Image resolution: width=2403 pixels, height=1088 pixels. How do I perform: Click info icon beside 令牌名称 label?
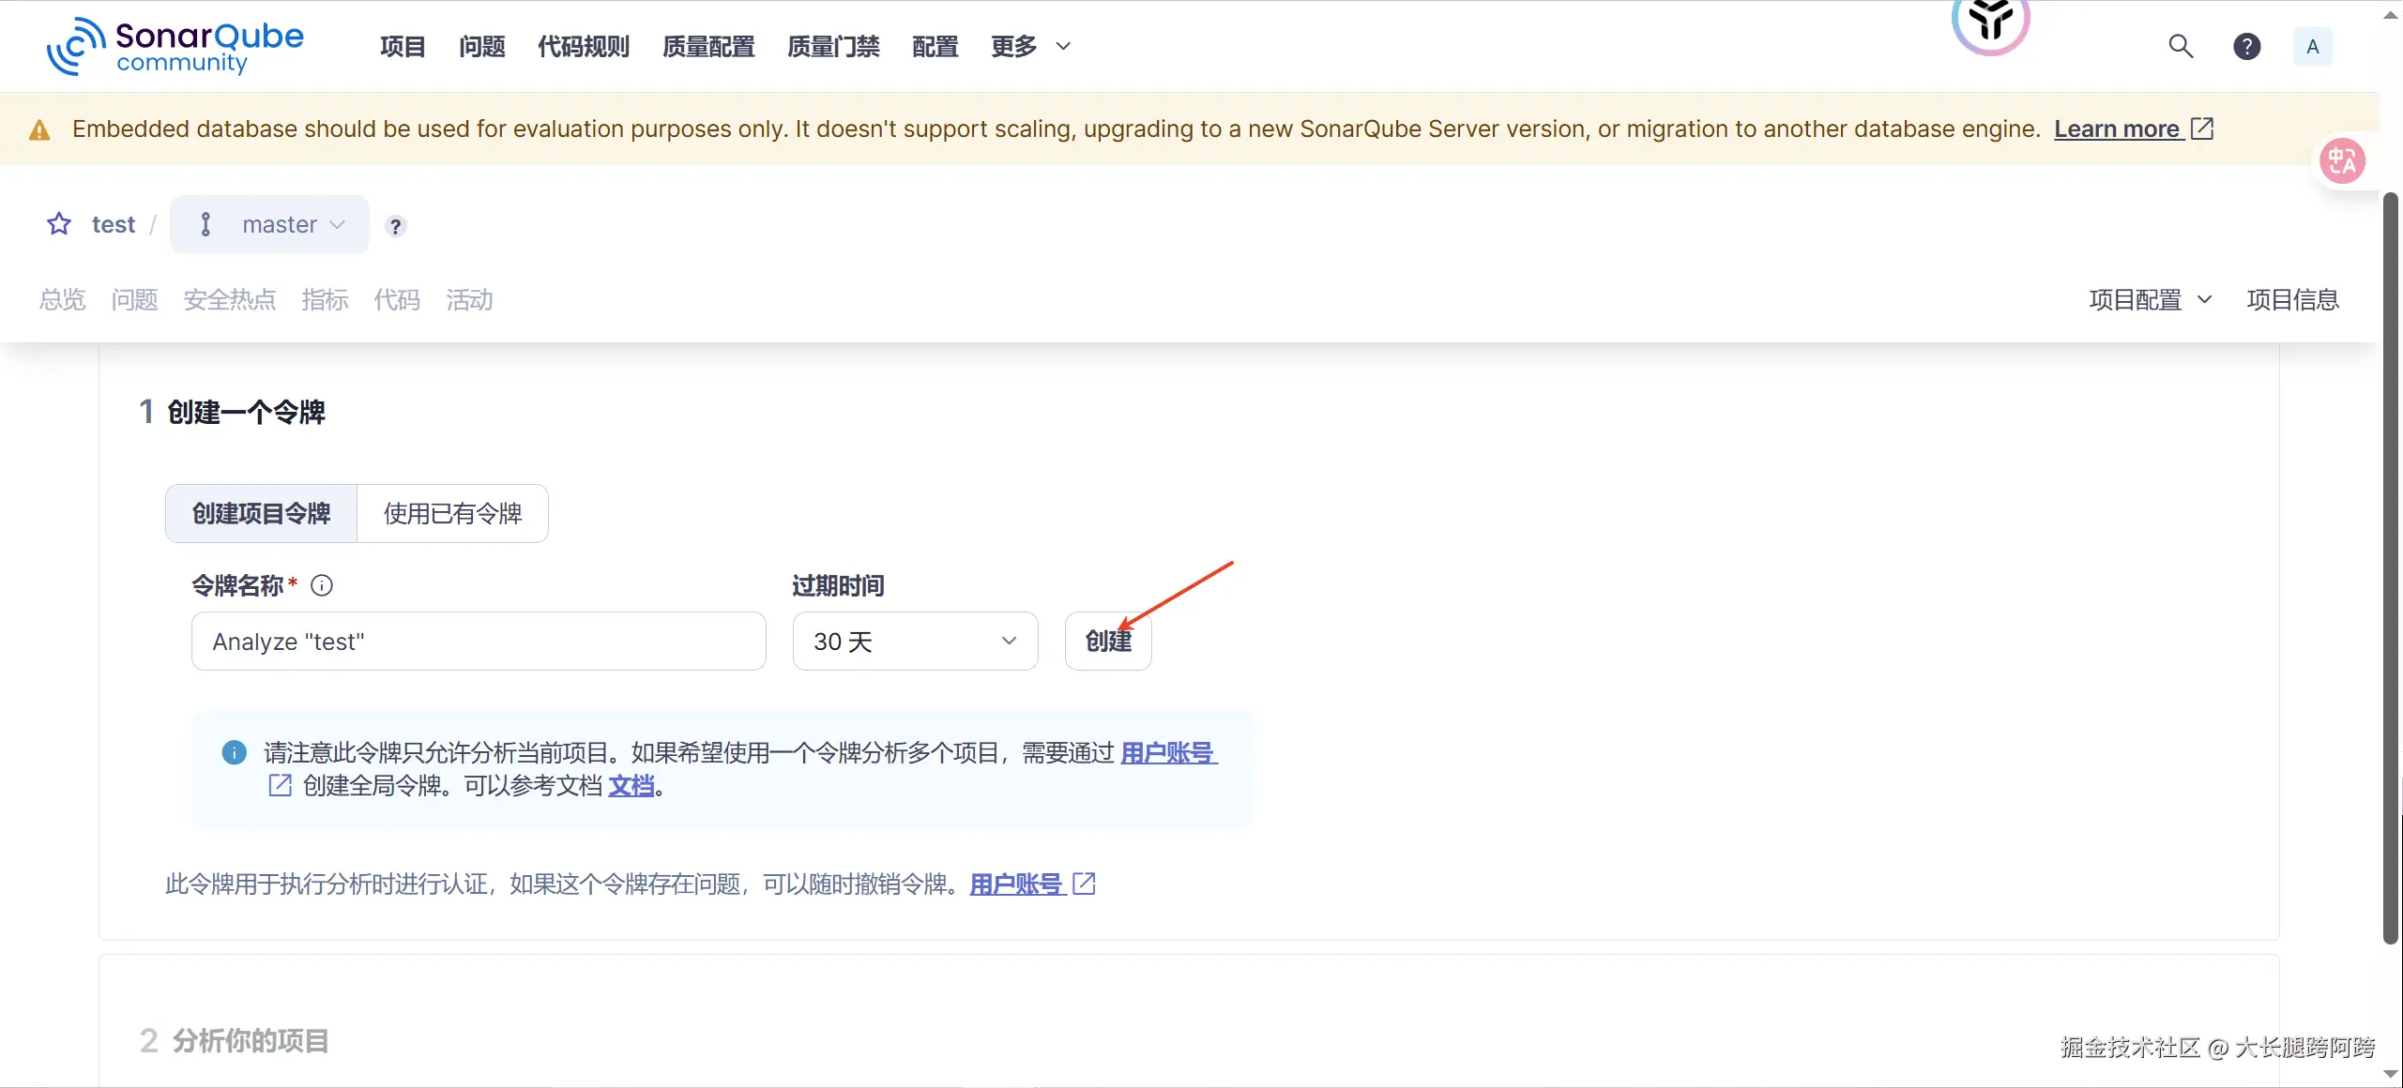tap(322, 585)
